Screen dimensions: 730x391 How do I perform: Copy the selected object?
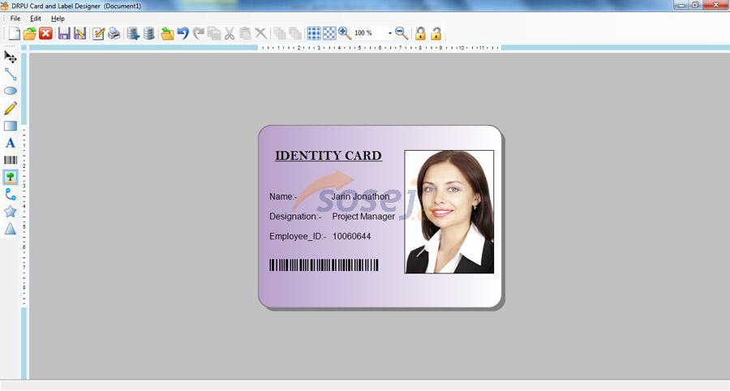pyautogui.click(x=214, y=33)
